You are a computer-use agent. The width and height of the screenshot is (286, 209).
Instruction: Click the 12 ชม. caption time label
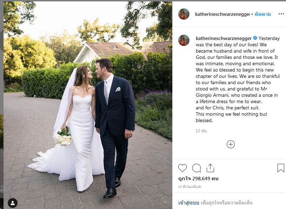(201, 131)
